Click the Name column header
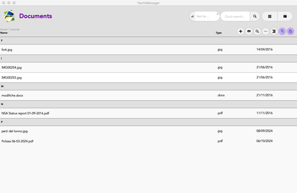Viewport: 297px width, 193px height. pos(4,33)
